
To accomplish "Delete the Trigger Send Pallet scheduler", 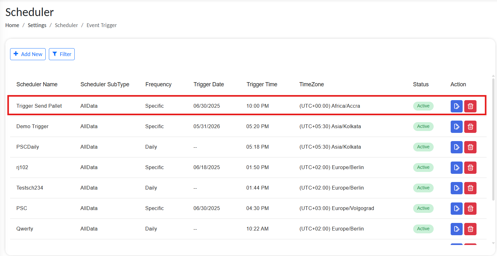I will (470, 106).
